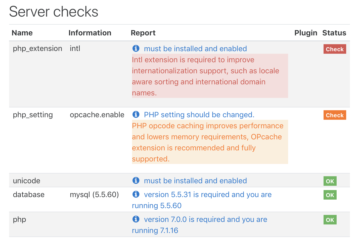Click the green OK badge for unicode
This screenshot has width=359, height=238.
point(330,181)
